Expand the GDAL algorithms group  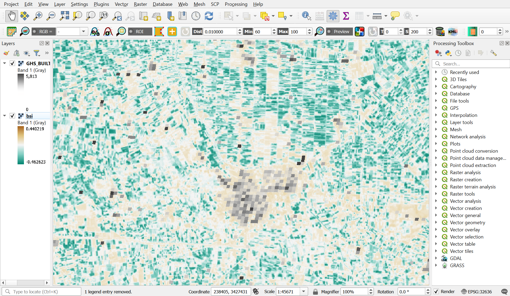pos(436,258)
